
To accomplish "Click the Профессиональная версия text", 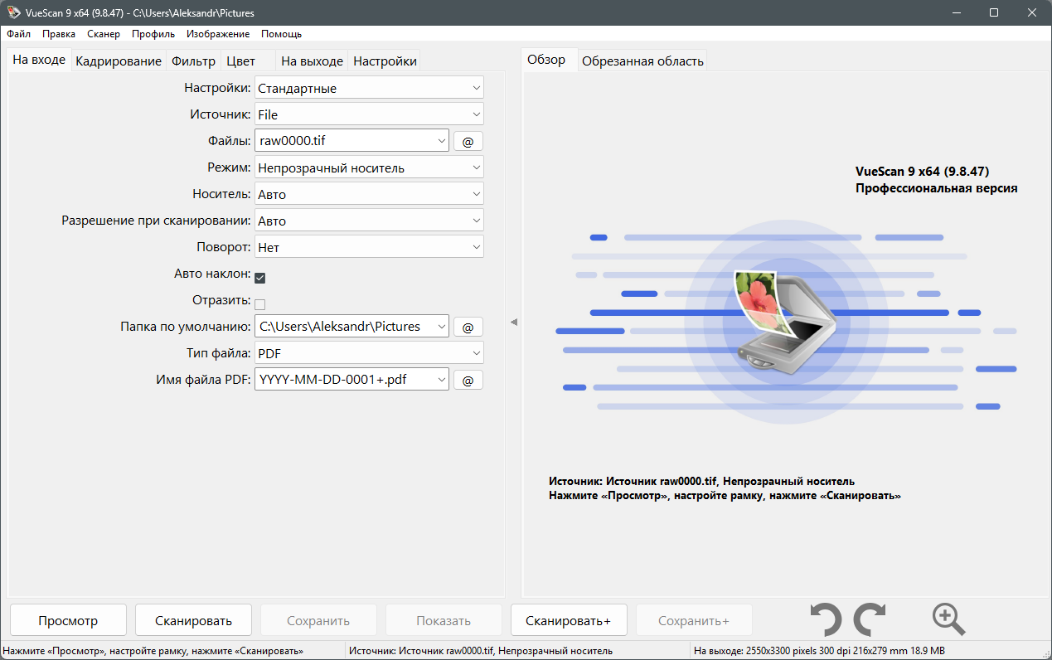I will click(936, 188).
